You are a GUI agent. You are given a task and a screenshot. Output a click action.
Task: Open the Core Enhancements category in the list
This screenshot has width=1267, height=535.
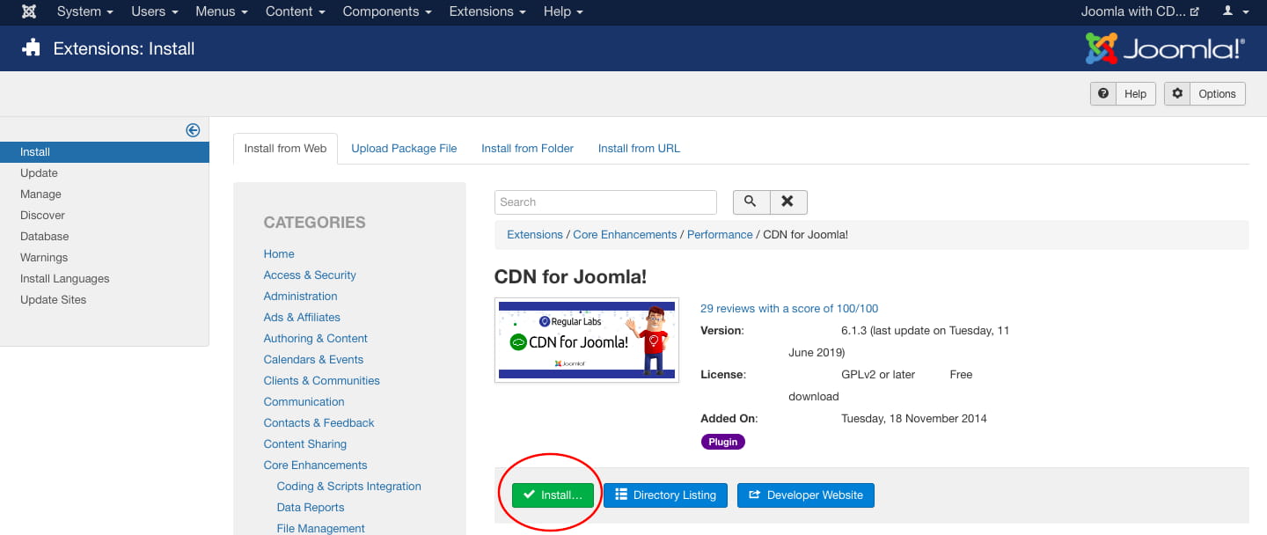pyautogui.click(x=316, y=465)
